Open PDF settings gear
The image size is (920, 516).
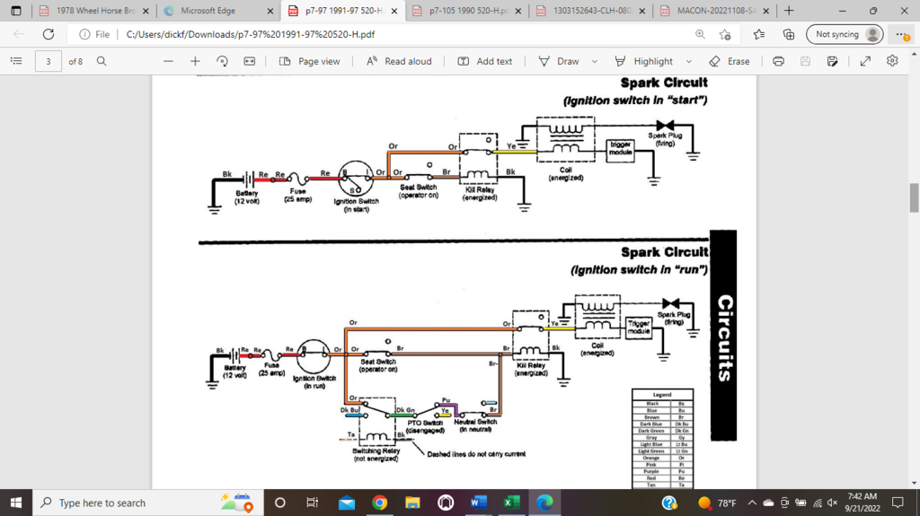(x=892, y=61)
